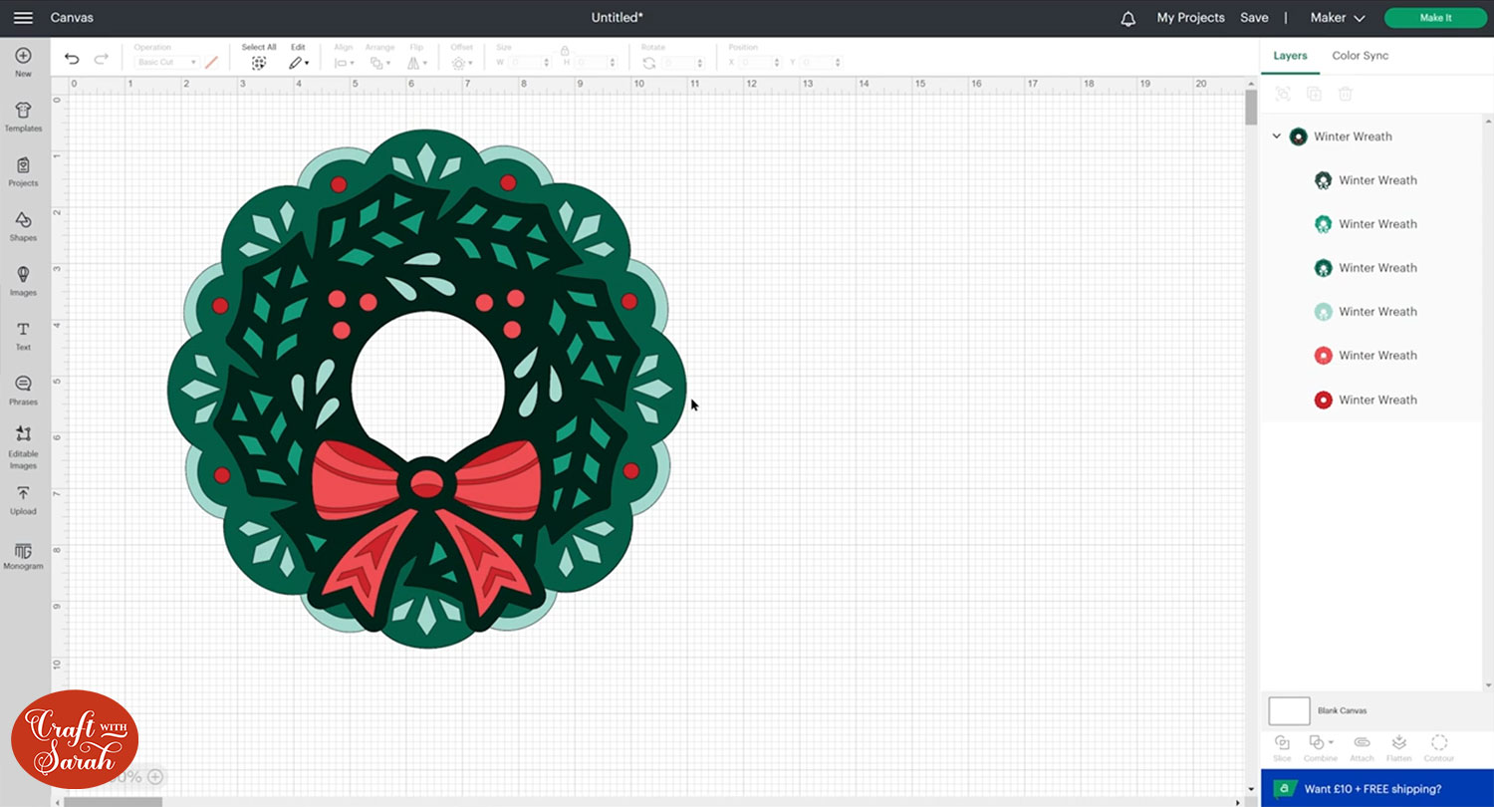Open the Maker machine dropdown
Image resolution: width=1494 pixels, height=807 pixels.
tap(1337, 18)
